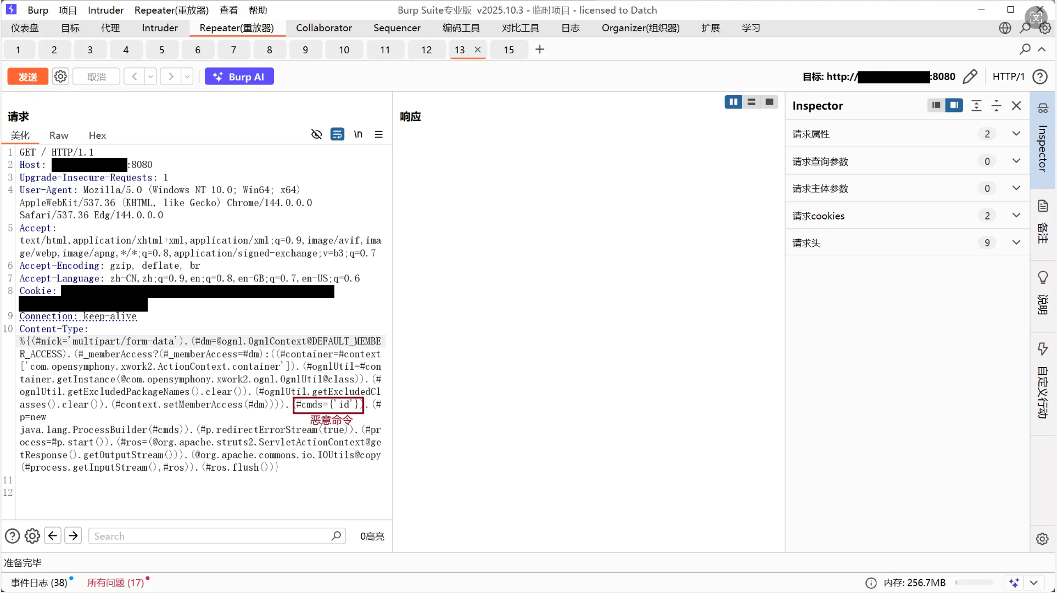Open search help question-mark icon

click(12, 536)
